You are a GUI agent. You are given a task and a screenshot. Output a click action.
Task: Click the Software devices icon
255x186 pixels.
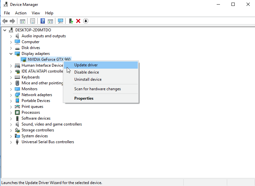tap(17, 118)
